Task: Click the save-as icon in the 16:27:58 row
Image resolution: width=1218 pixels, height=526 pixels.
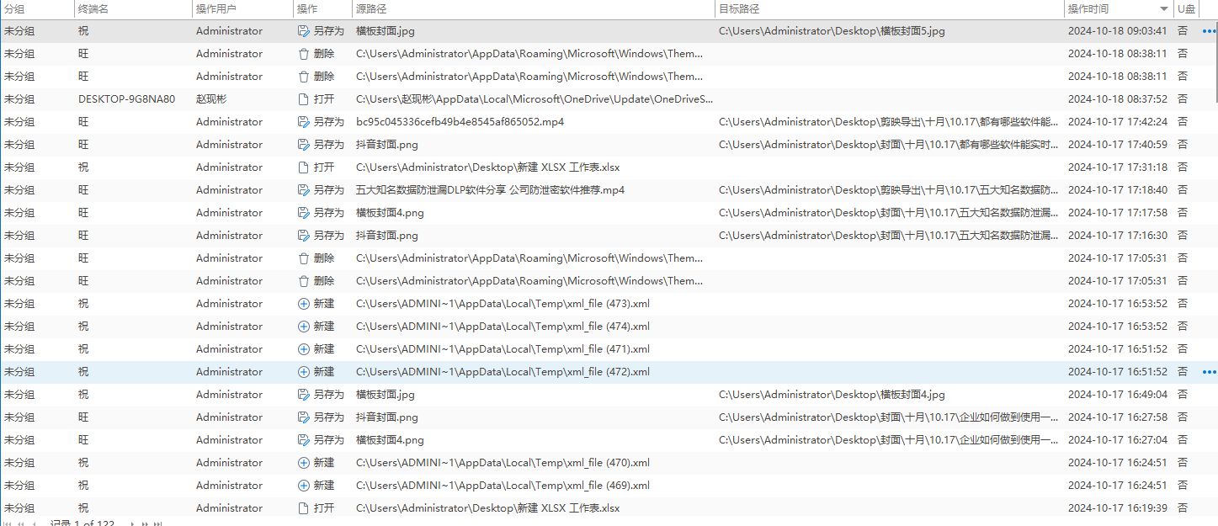Action: (x=304, y=417)
